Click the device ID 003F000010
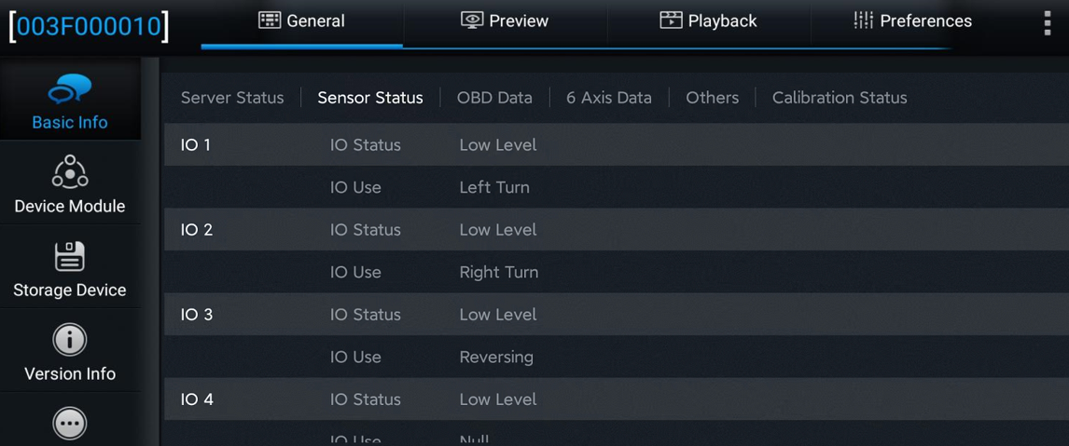 (x=89, y=25)
